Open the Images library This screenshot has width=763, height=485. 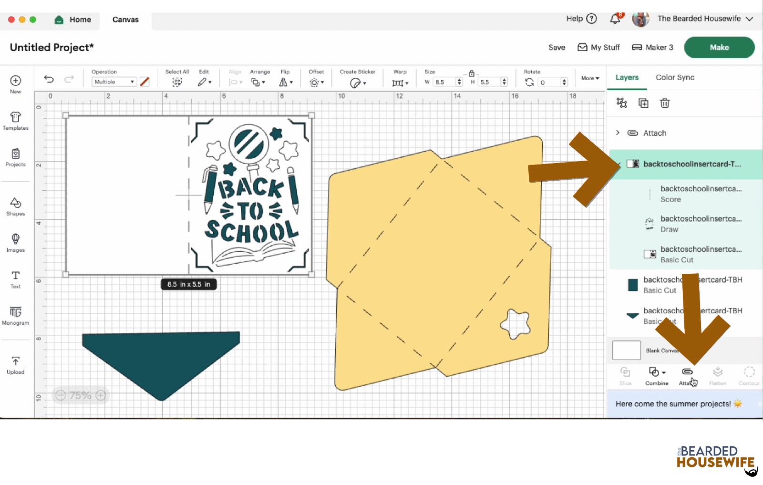15,243
